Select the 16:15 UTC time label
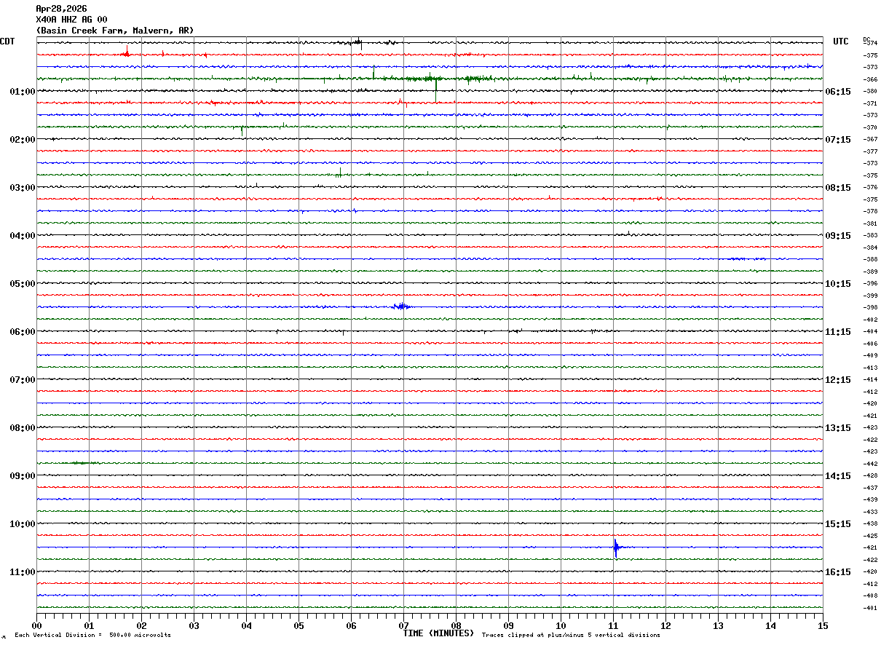The width and height of the screenshot is (881, 645). coord(837,572)
